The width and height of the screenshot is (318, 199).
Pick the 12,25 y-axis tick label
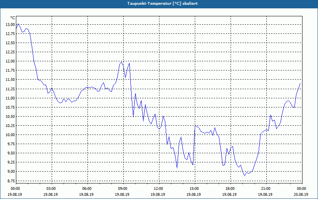pyautogui.click(x=11, y=52)
